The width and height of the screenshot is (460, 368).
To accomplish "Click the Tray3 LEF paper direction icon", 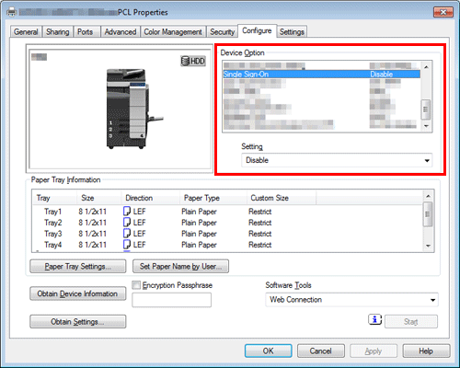I will [x=127, y=234].
